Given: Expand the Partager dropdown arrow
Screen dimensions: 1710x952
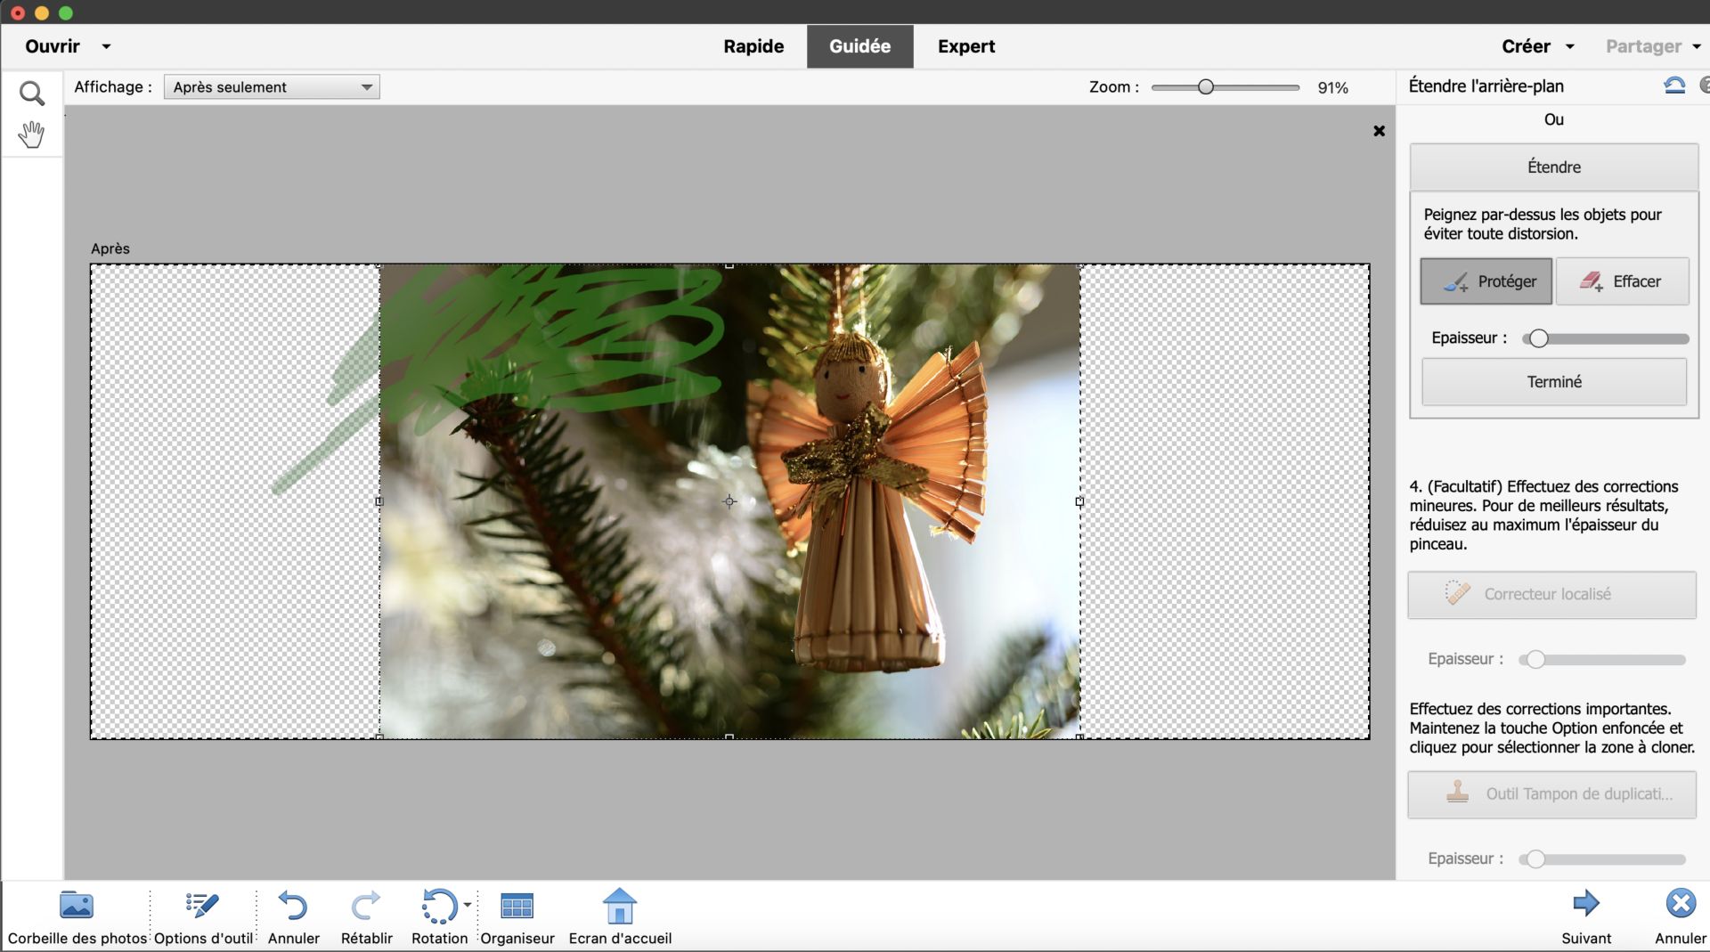Looking at the screenshot, I should 1697,46.
